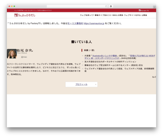Close the browser window with red button
The height and width of the screenshot is (137, 163).
click(x=9, y=6)
